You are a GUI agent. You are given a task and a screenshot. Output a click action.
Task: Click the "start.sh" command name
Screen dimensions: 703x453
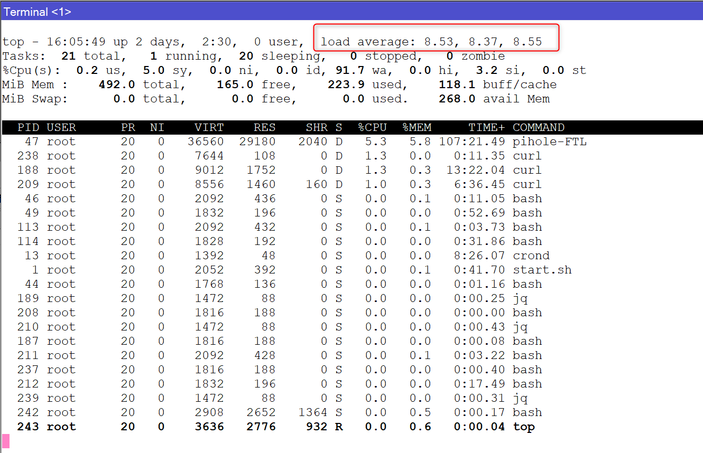click(542, 270)
